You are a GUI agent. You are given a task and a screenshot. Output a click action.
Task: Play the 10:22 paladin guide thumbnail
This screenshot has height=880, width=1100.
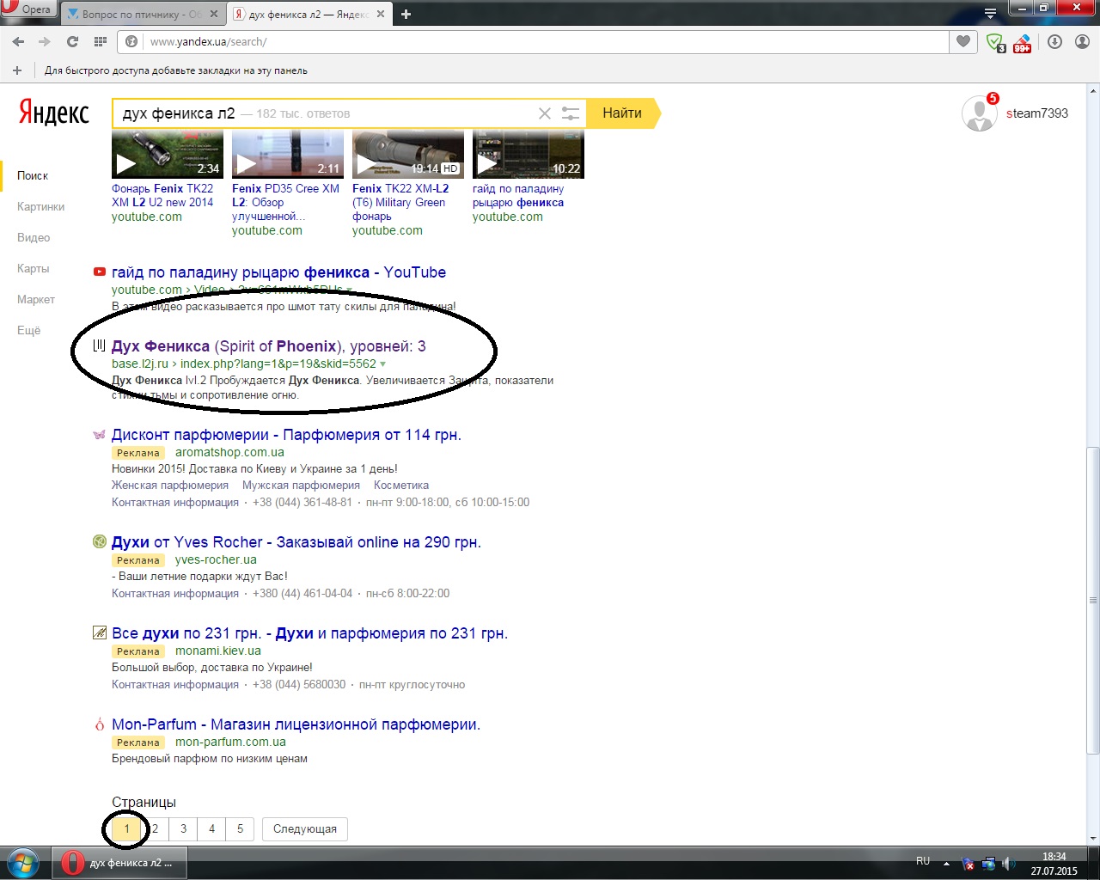529,155
